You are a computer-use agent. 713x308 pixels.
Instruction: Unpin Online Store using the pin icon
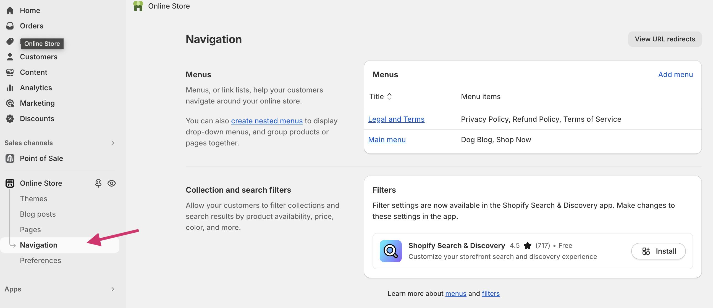click(x=98, y=183)
